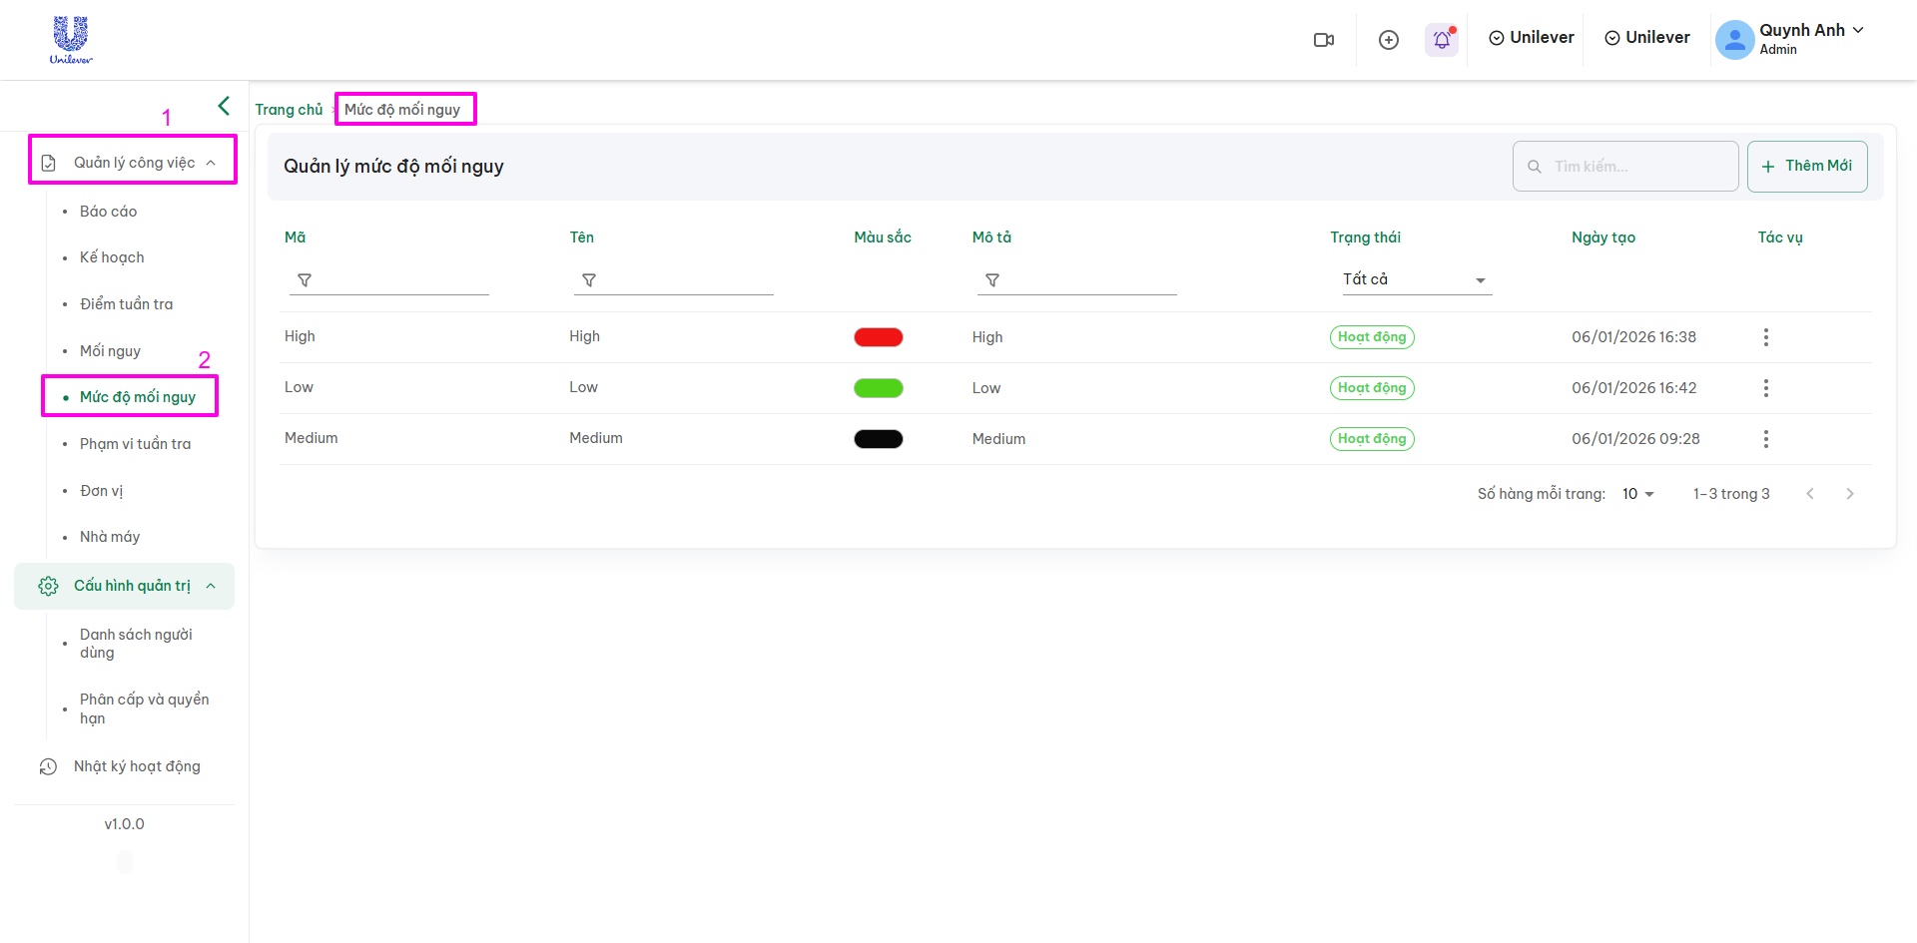The width and height of the screenshot is (1917, 943).
Task: Click the Thêm Mới button
Action: [1806, 167]
